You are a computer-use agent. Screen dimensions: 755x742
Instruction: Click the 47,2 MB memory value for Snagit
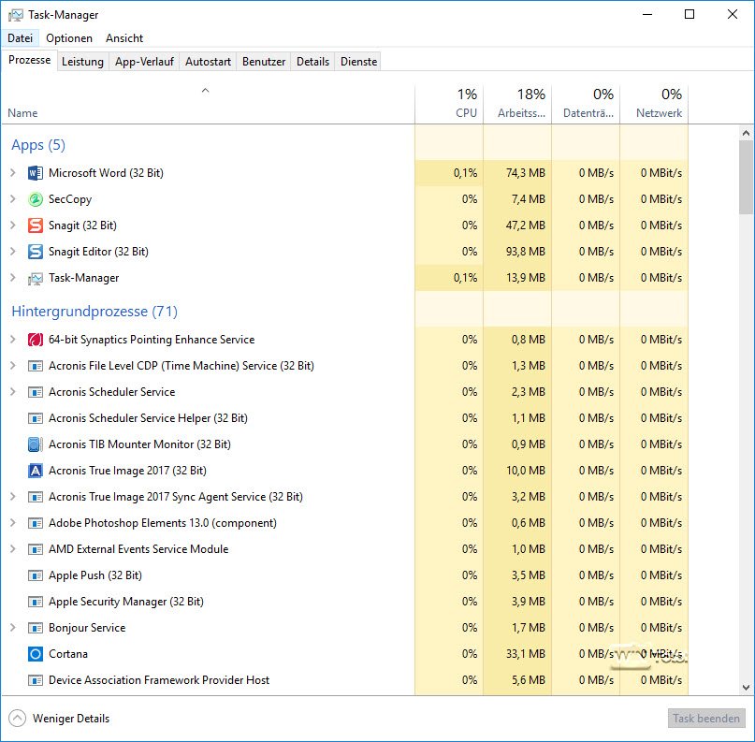(x=526, y=226)
